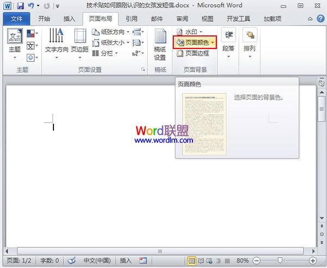Click vertical scrollbar up arrow

[x=322, y=92]
